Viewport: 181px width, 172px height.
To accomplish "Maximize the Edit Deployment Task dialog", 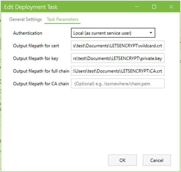I will (154, 7).
